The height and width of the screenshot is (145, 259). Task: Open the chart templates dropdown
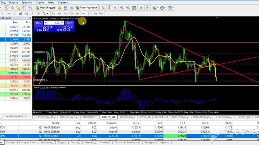pyautogui.click(x=171, y=8)
